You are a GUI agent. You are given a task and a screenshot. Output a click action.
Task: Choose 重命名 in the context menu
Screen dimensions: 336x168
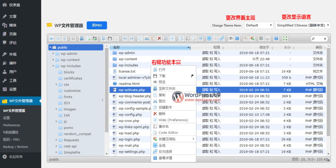coord(174,126)
